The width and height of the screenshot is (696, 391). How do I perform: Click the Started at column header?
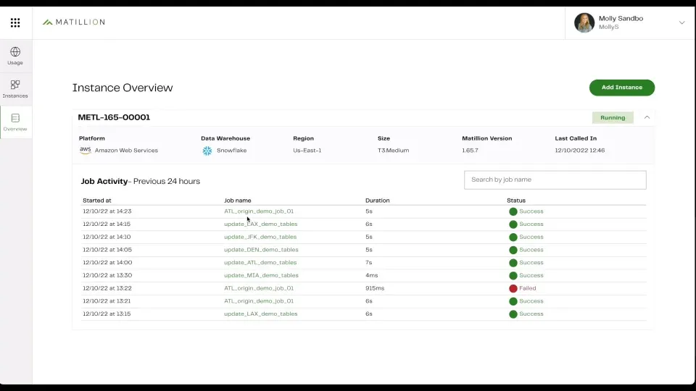(x=96, y=201)
